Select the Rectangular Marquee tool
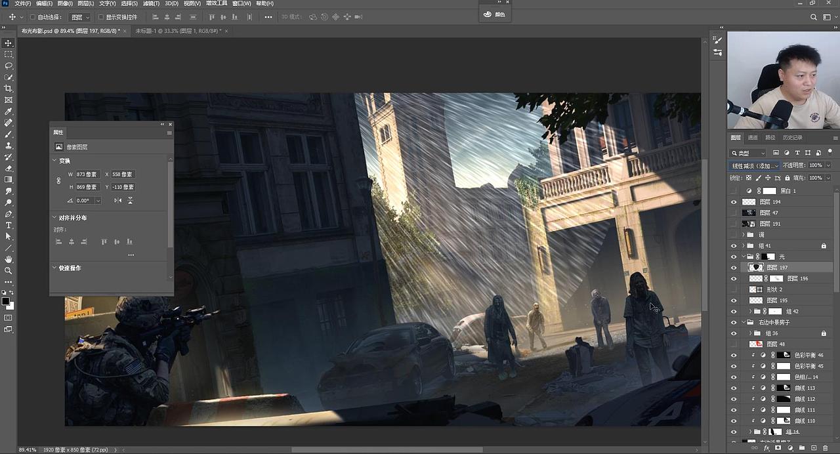Viewport: 840px width, 454px height. coord(9,54)
